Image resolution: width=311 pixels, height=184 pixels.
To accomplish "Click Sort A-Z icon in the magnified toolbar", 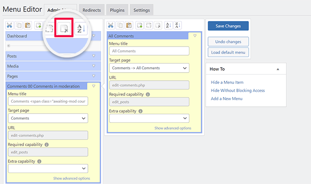I will tap(81, 28).
